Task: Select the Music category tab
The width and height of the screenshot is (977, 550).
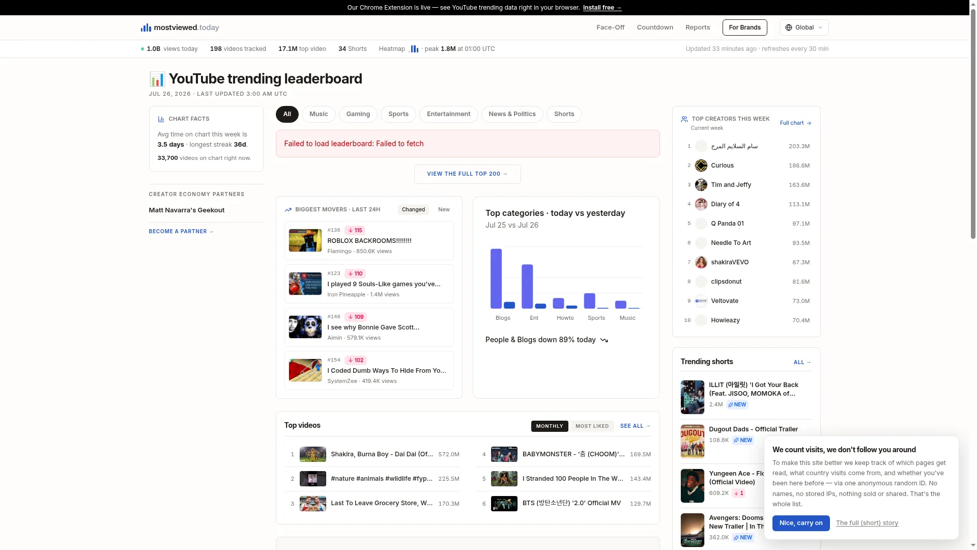Action: click(x=319, y=114)
